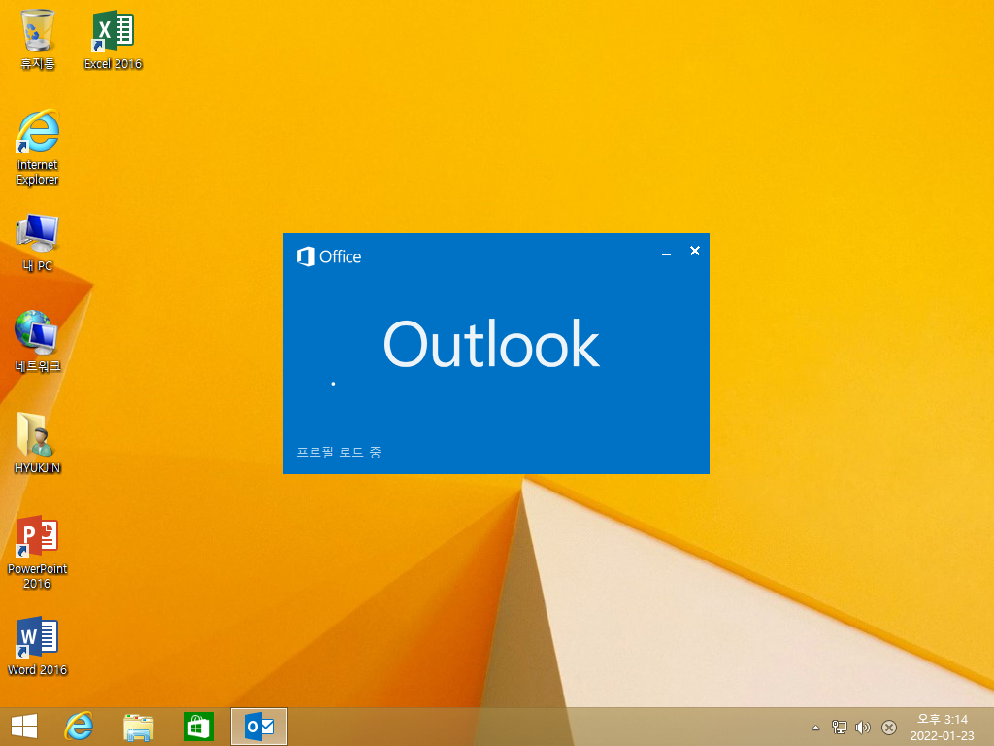Image resolution: width=994 pixels, height=746 pixels.
Task: Minimize the Outlook splash screen
Action: pos(666,253)
